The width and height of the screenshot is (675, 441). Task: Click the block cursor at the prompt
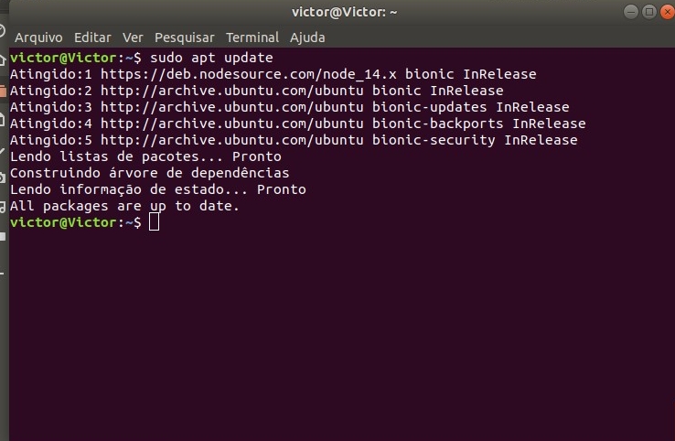(x=154, y=222)
